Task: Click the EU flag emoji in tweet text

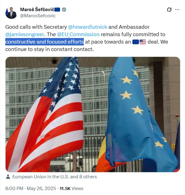Action: [136, 42]
